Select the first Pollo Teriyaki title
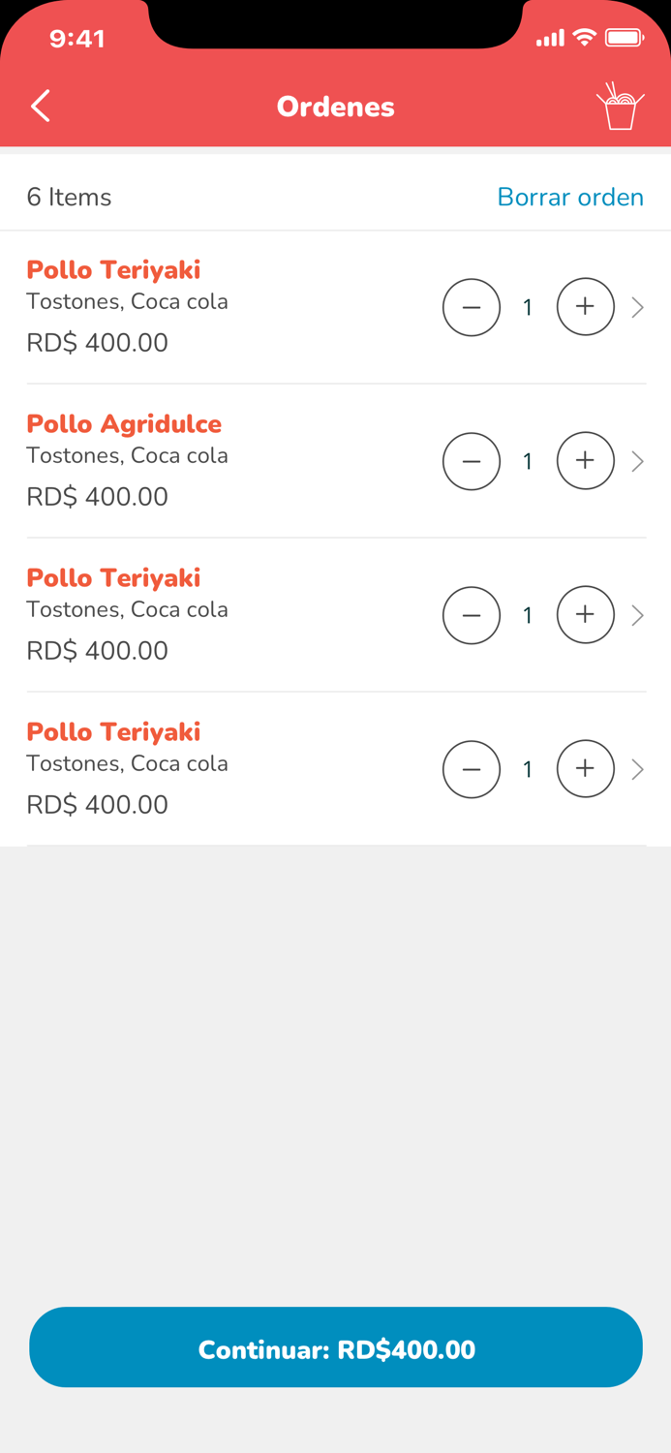The height and width of the screenshot is (1453, 671). coord(112,269)
